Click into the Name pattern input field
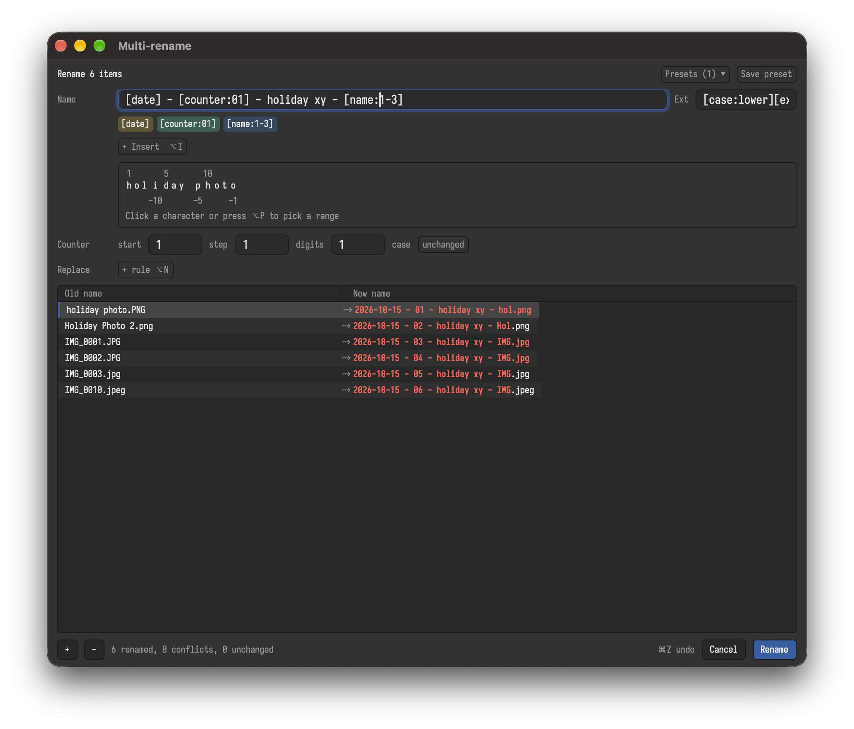This screenshot has width=854, height=729. pyautogui.click(x=392, y=100)
